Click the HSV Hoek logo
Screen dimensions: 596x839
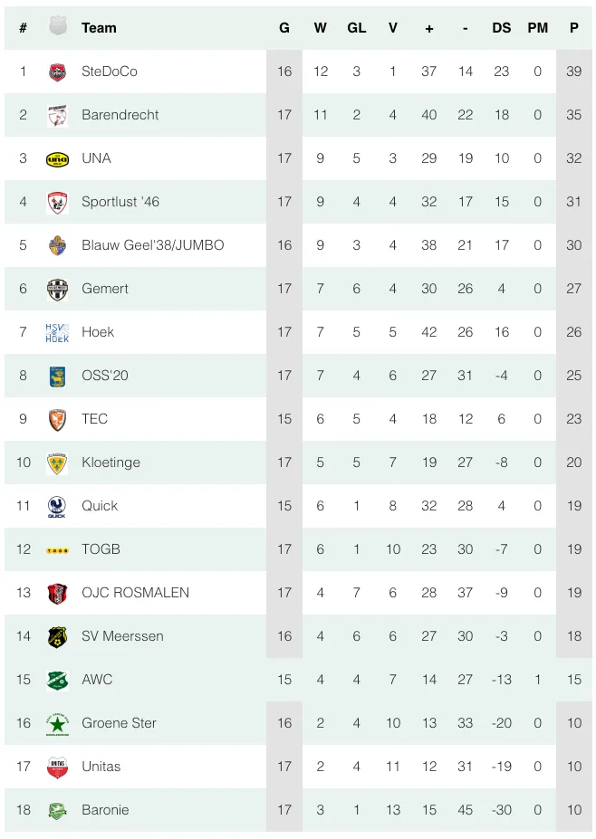(57, 332)
